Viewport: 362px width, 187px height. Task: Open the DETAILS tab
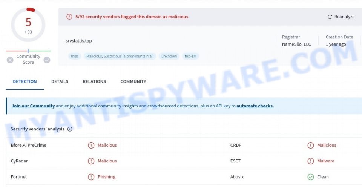tap(60, 81)
